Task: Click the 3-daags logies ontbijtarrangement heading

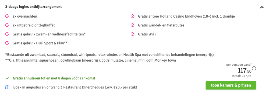Action: coord(33,7)
